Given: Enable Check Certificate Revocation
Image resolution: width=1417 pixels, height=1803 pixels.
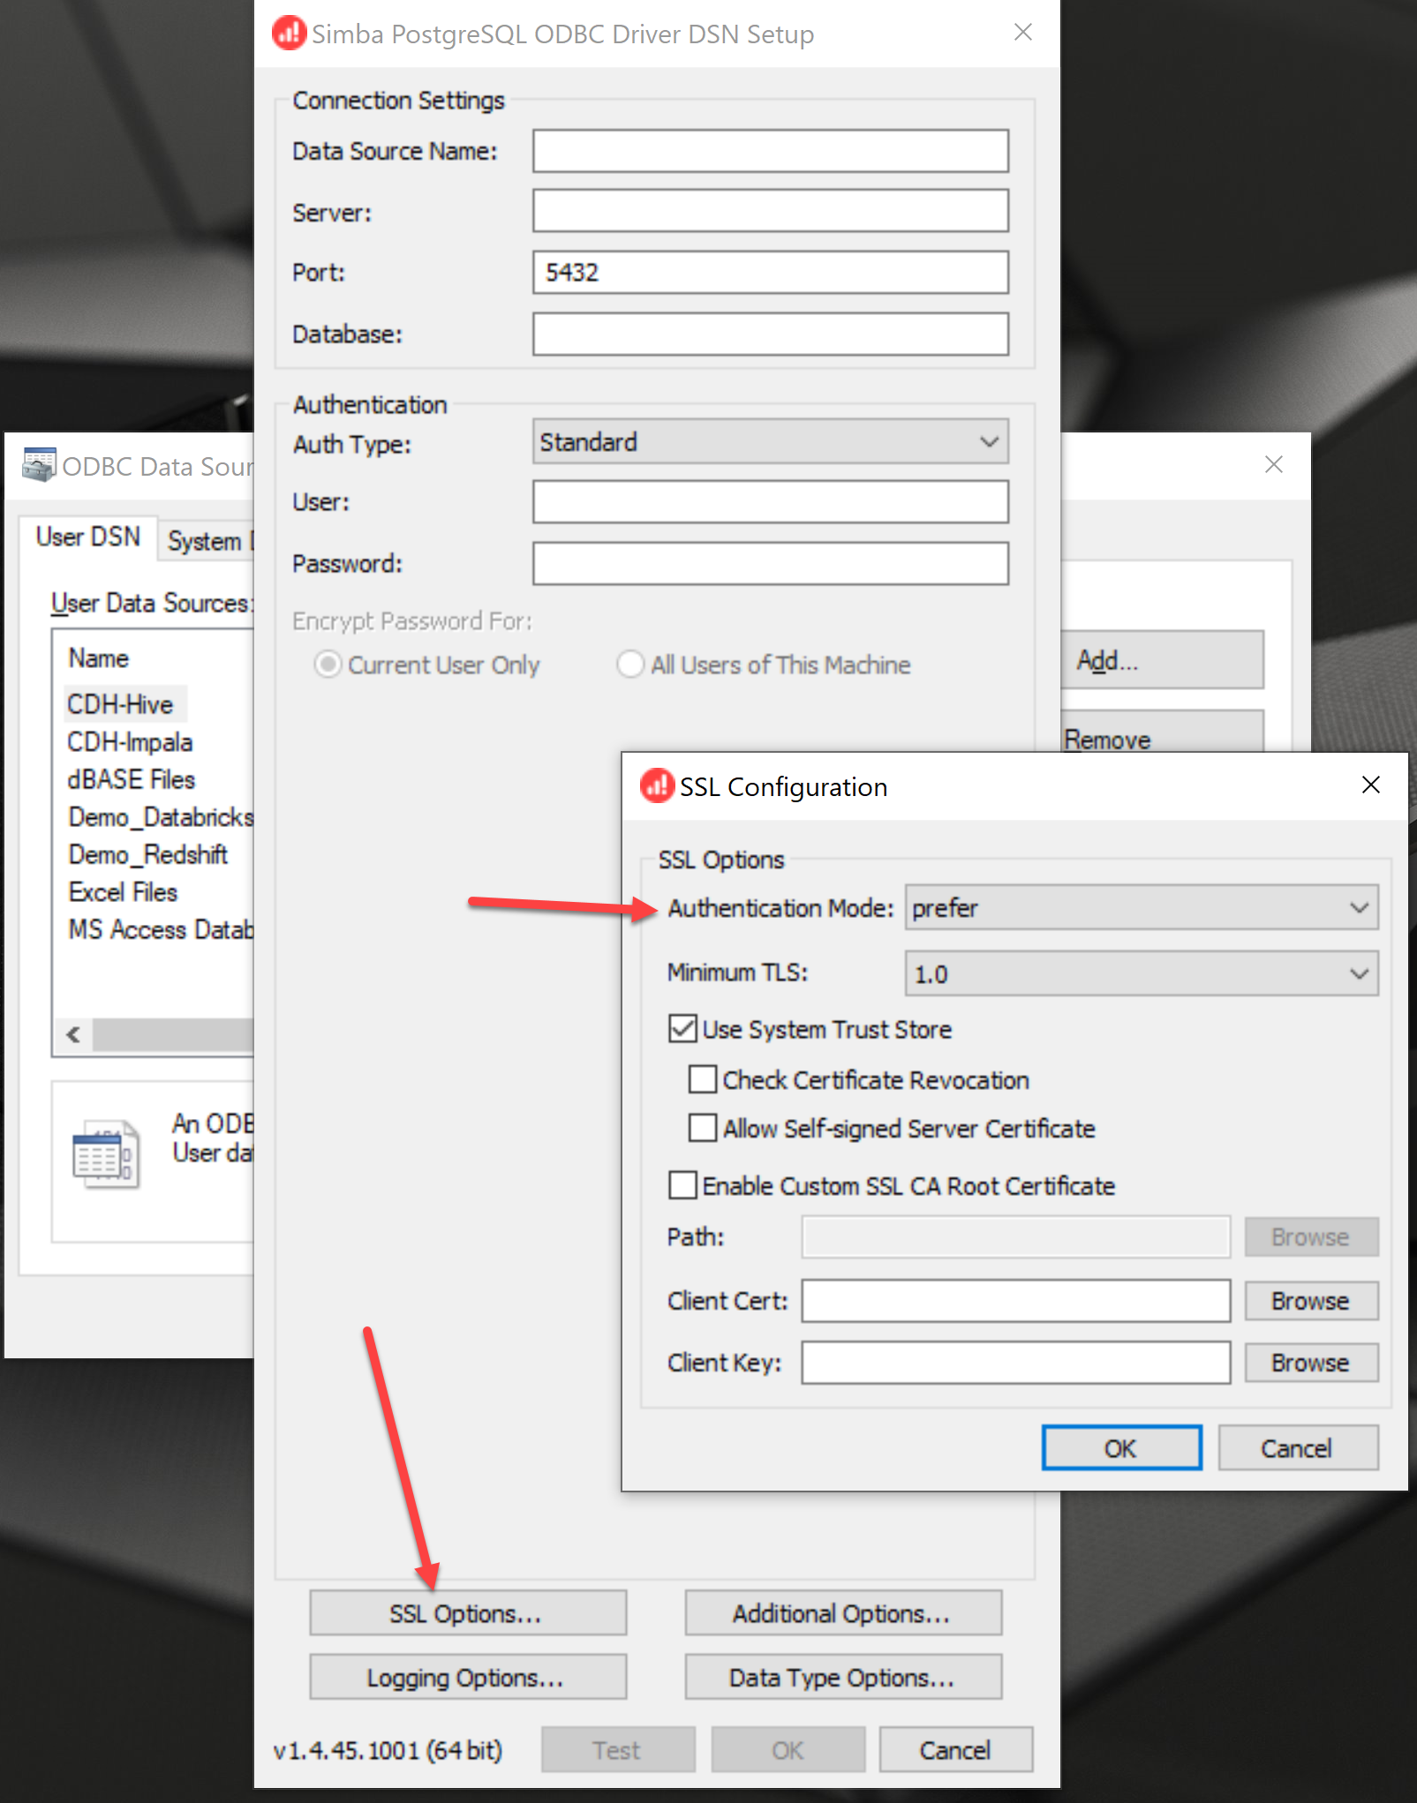Looking at the screenshot, I should 703,1078.
